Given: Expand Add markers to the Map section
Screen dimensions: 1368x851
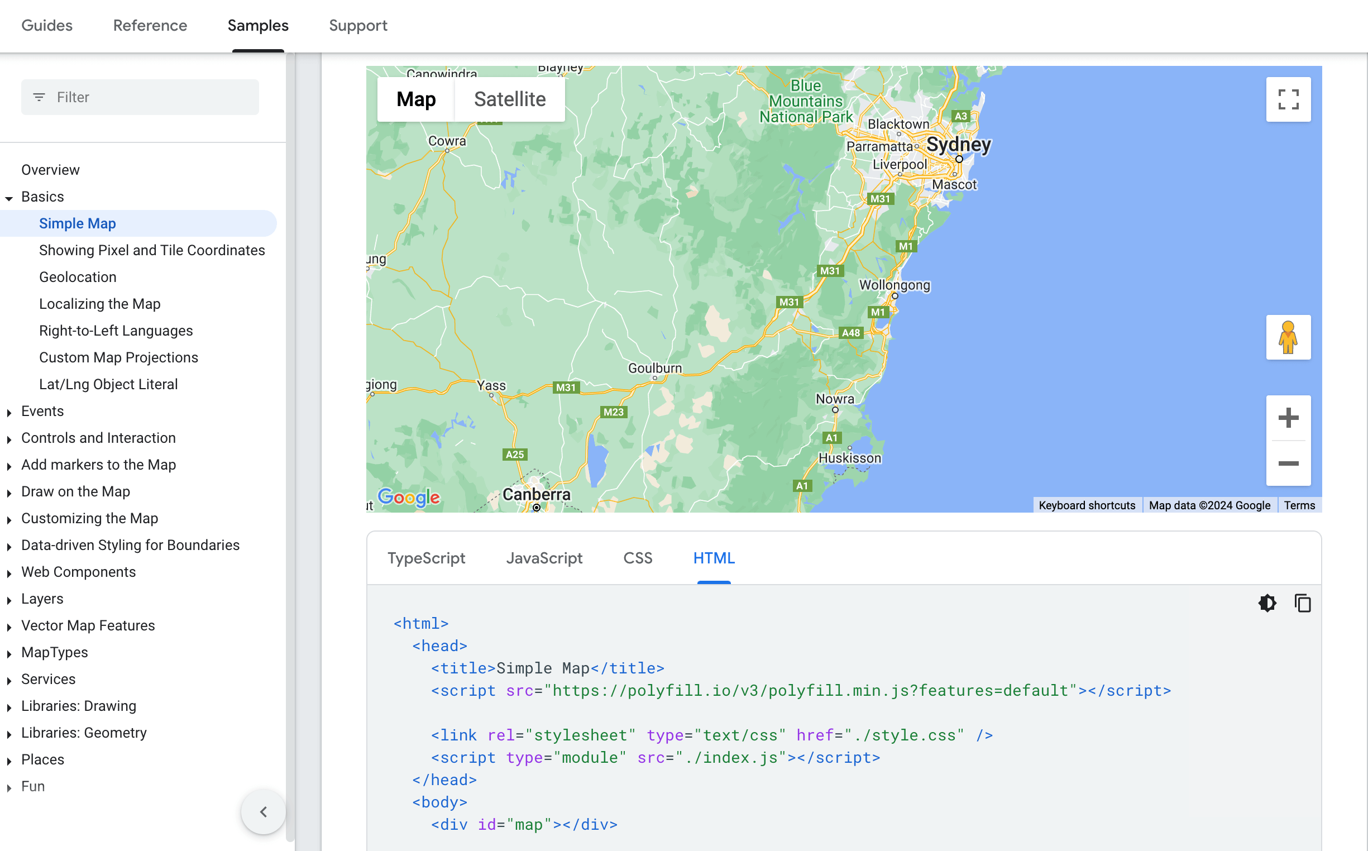Looking at the screenshot, I should pyautogui.click(x=9, y=466).
